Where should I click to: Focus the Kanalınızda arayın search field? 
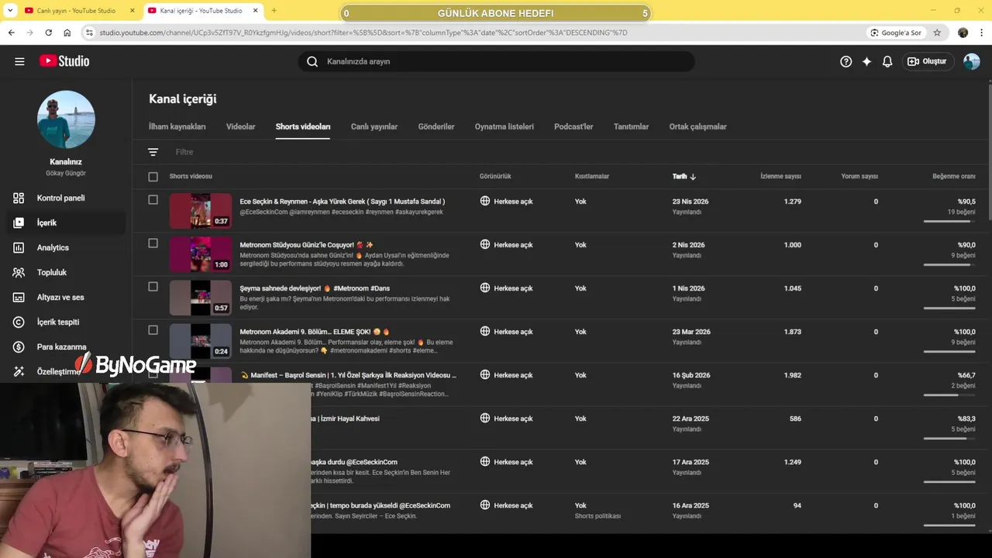click(x=496, y=61)
